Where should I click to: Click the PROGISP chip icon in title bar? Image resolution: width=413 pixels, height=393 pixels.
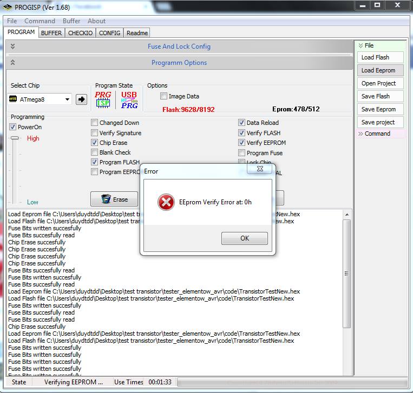pyautogui.click(x=7, y=7)
